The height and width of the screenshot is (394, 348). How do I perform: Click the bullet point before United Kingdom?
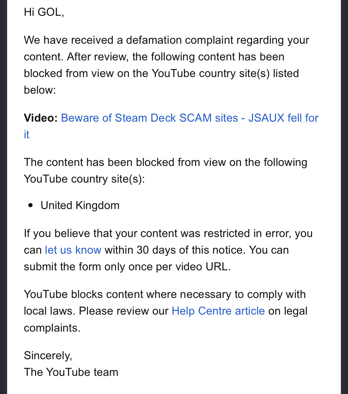[x=30, y=205]
